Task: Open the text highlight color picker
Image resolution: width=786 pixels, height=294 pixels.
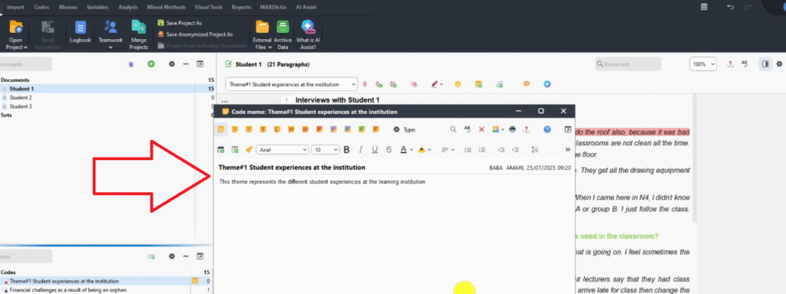Action: coord(424,149)
